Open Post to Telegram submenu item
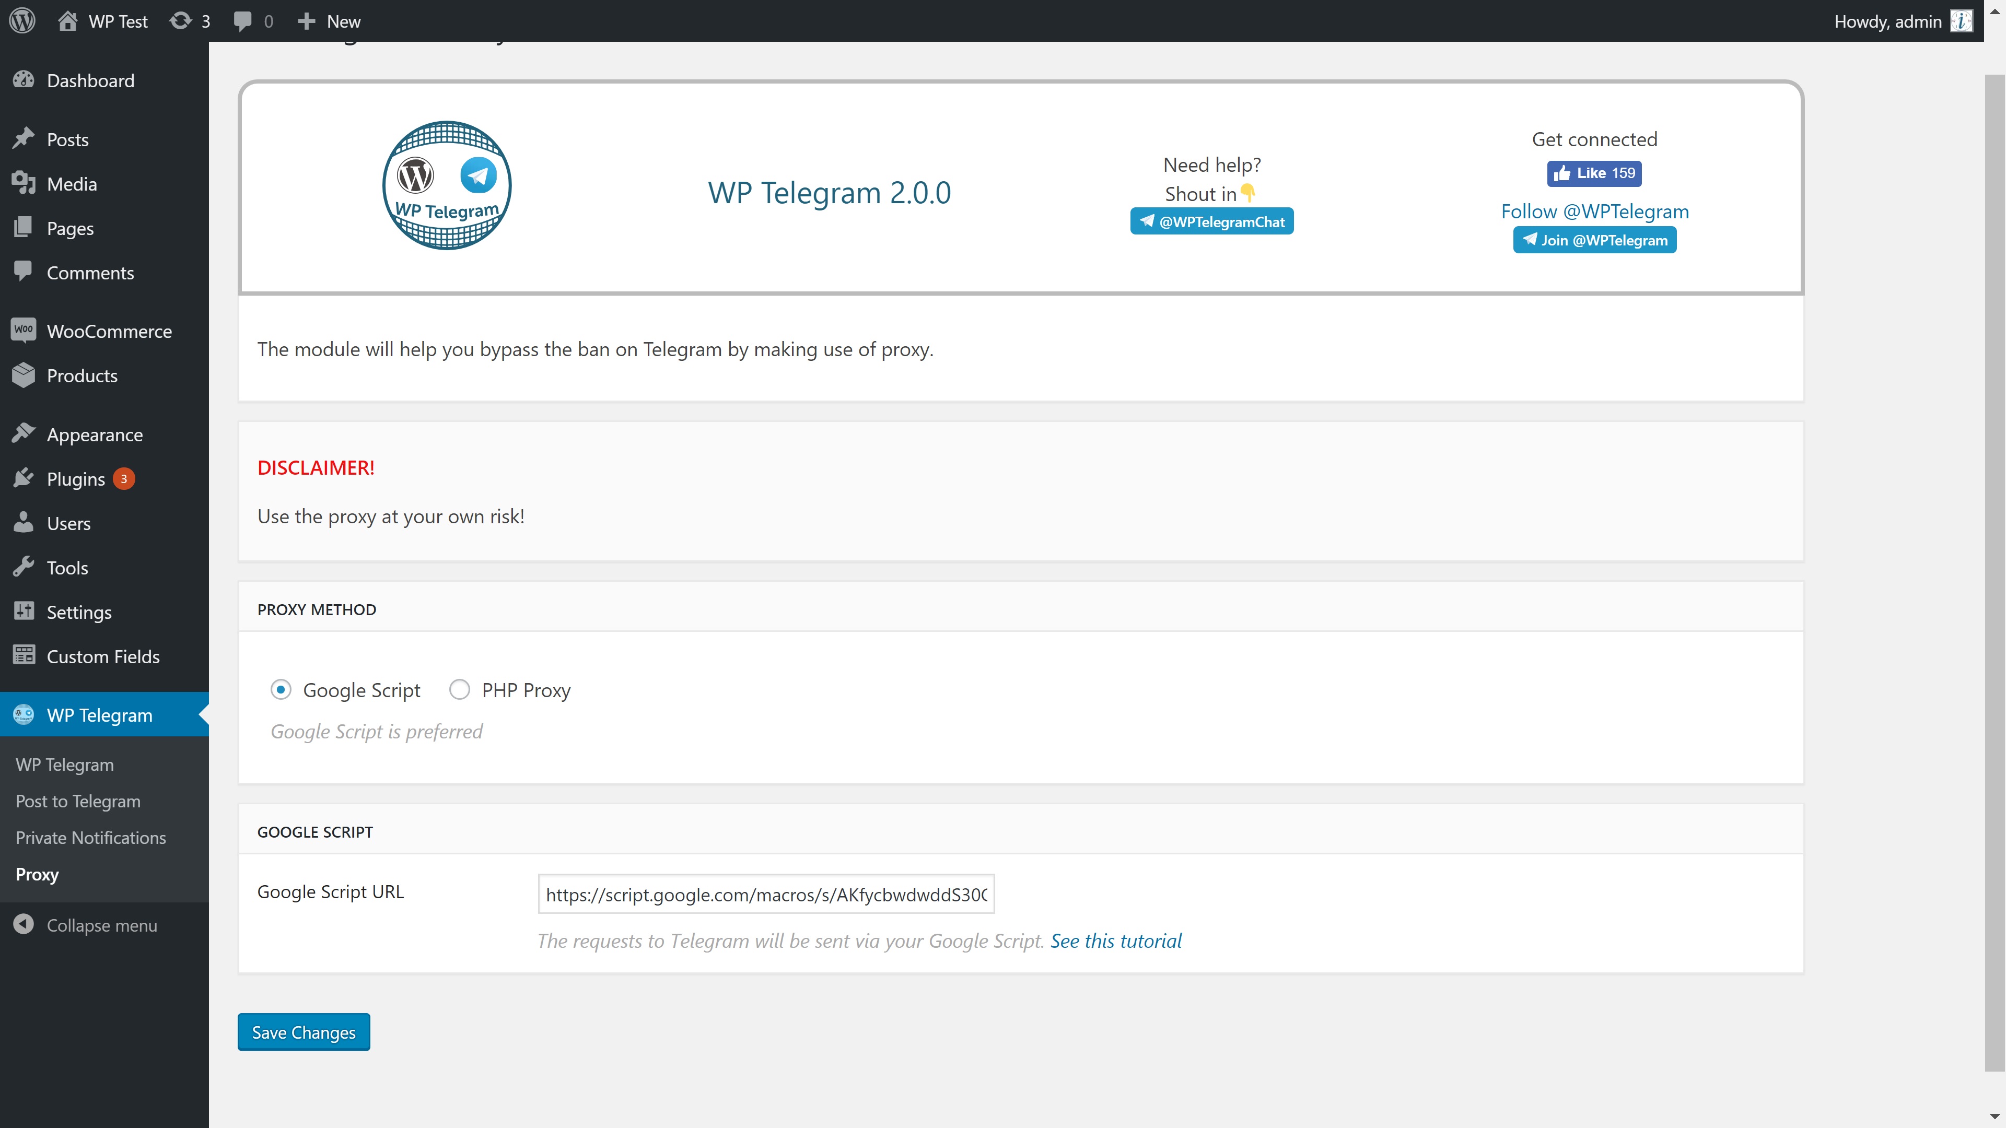The width and height of the screenshot is (2006, 1128). click(x=78, y=801)
